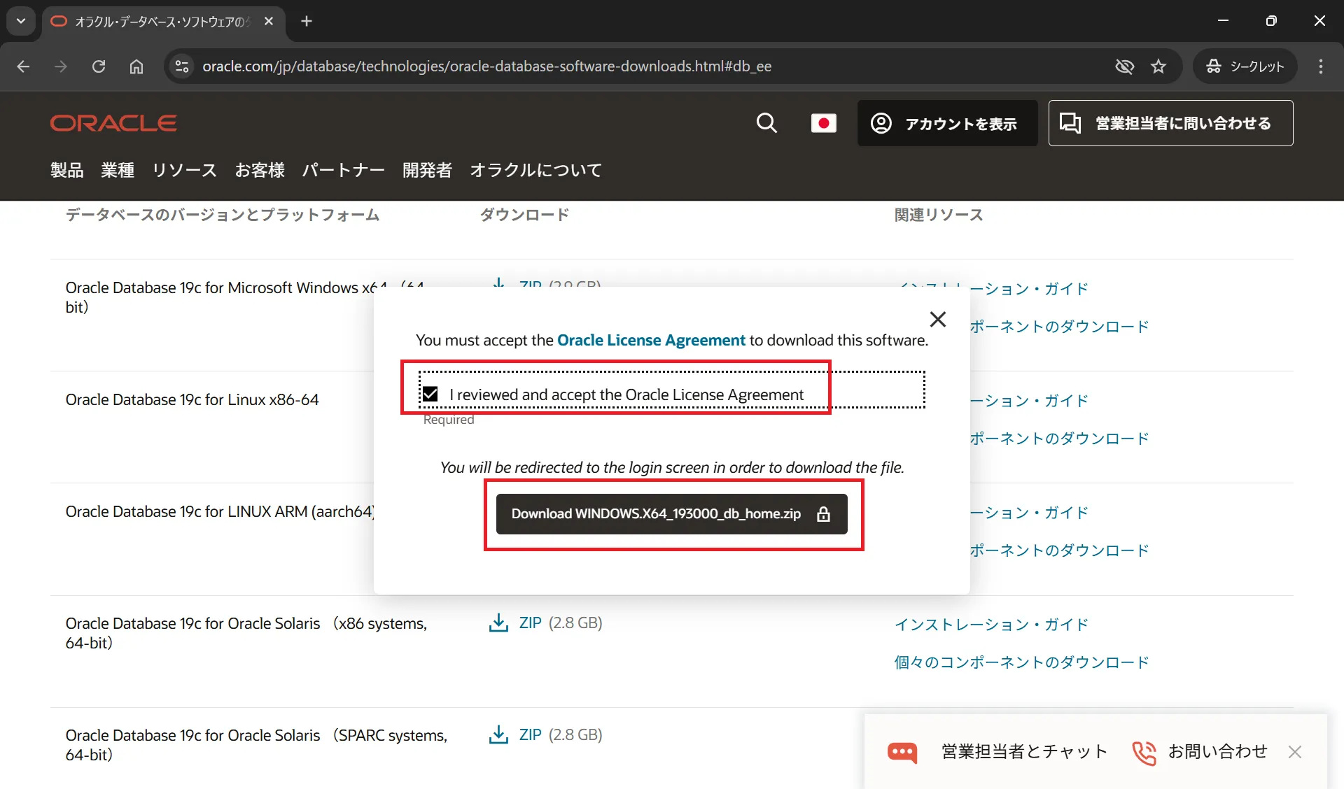Image resolution: width=1344 pixels, height=789 pixels.
Task: Click Oracle Database 19c for LINUX ARM text
Action: click(x=220, y=511)
